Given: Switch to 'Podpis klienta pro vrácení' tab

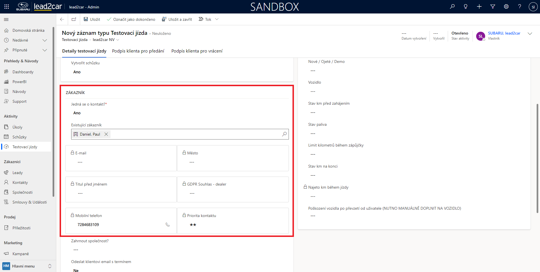Looking at the screenshot, I should tap(197, 51).
